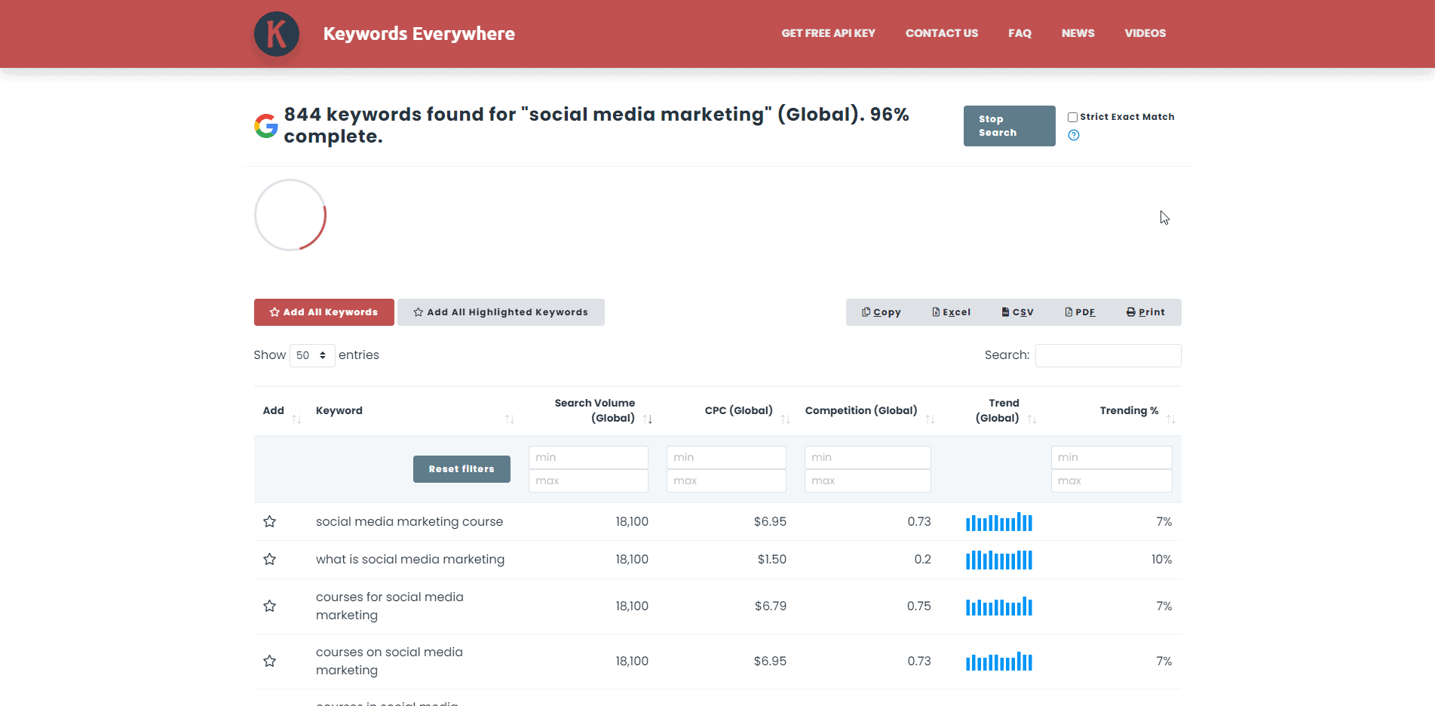Open the Show entries dropdown
1435x706 pixels.
tap(312, 355)
